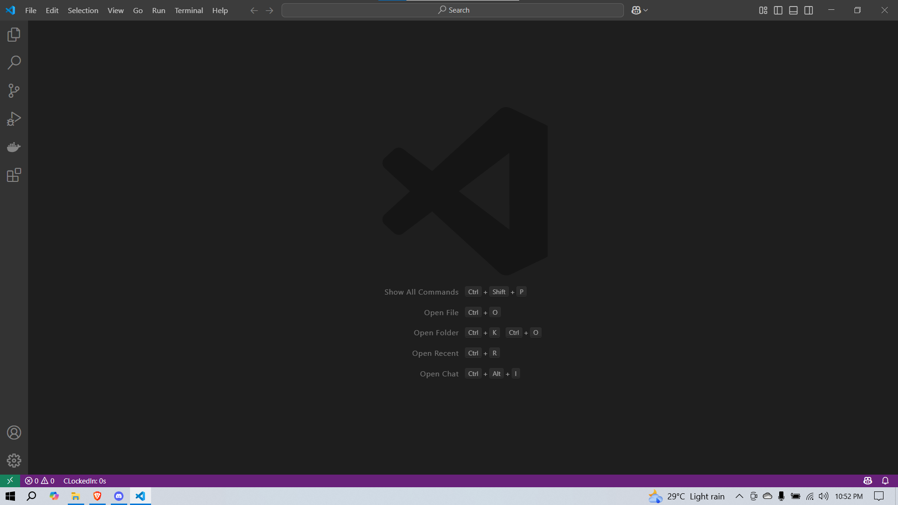The image size is (898, 505).
Task: Open the Terminal menu
Action: [188, 10]
